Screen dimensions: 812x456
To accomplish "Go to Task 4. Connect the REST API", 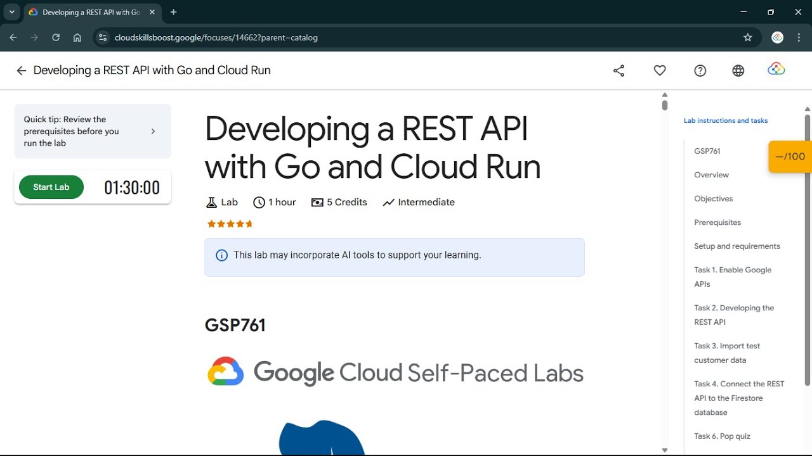I will point(739,398).
